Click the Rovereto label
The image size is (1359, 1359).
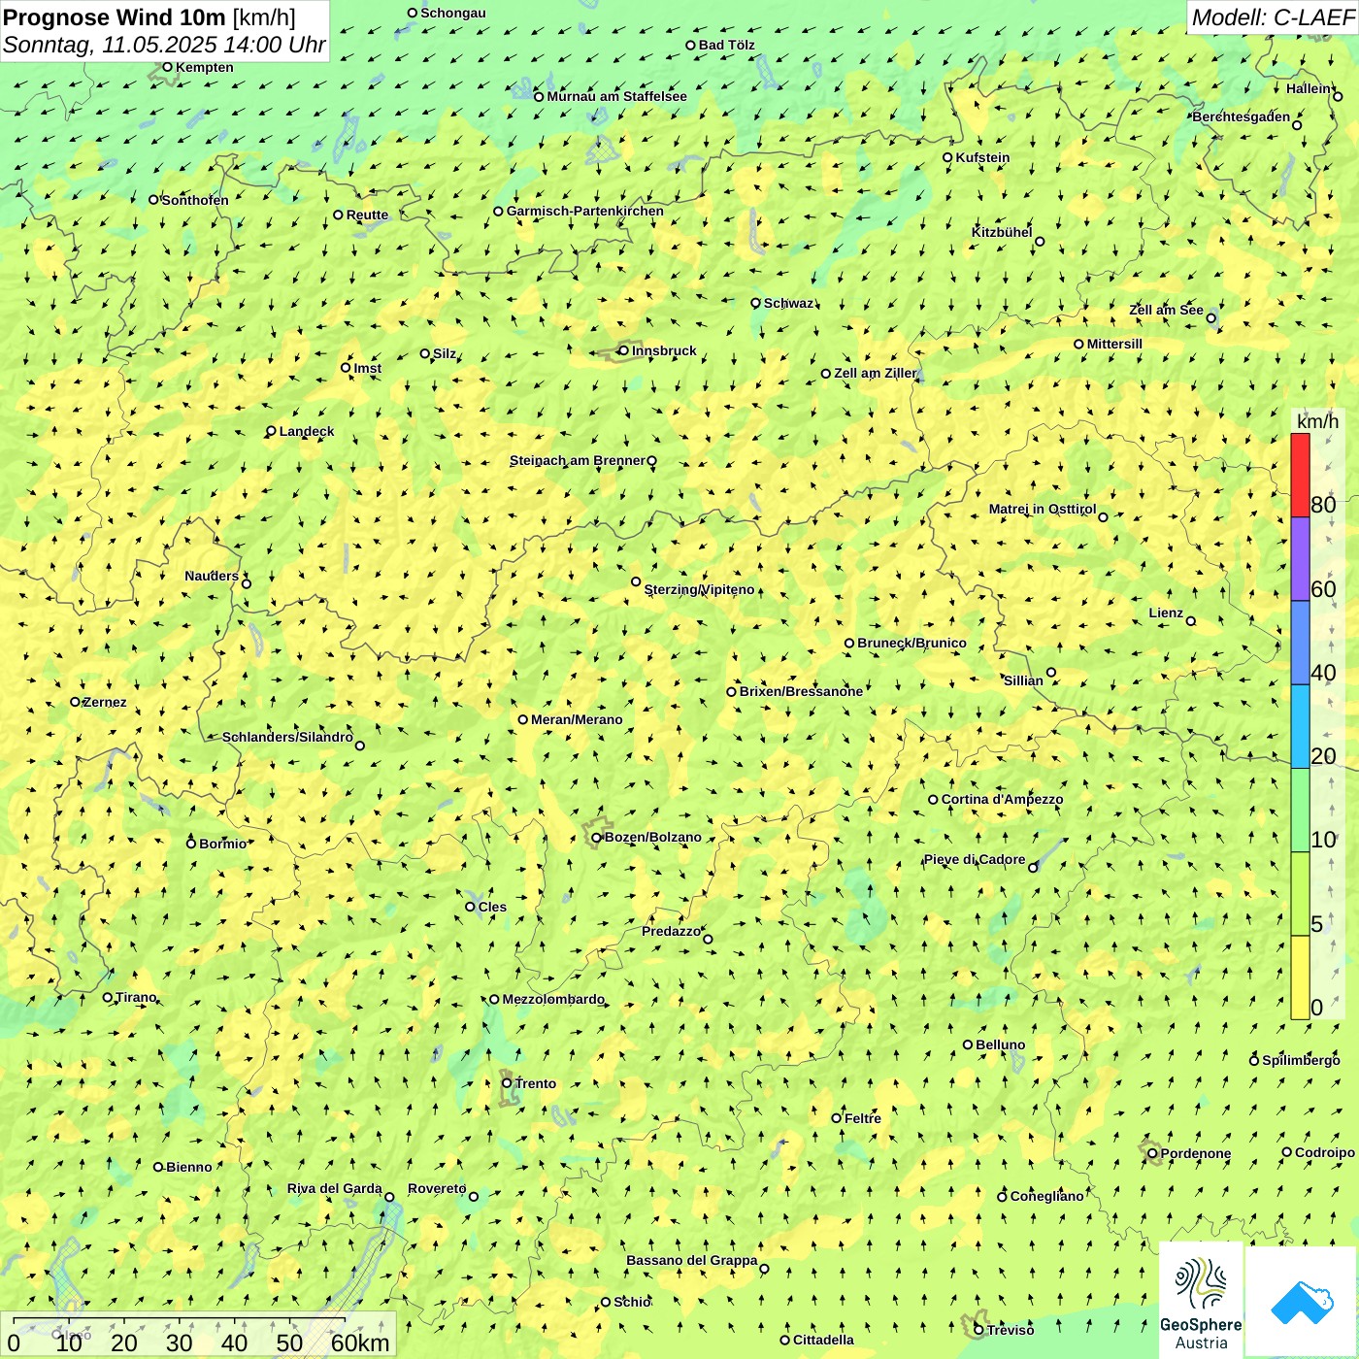coord(437,1188)
